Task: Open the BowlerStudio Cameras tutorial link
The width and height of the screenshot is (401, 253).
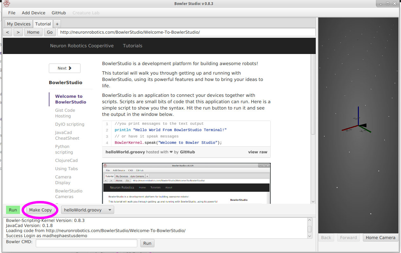Action: tap(69, 194)
